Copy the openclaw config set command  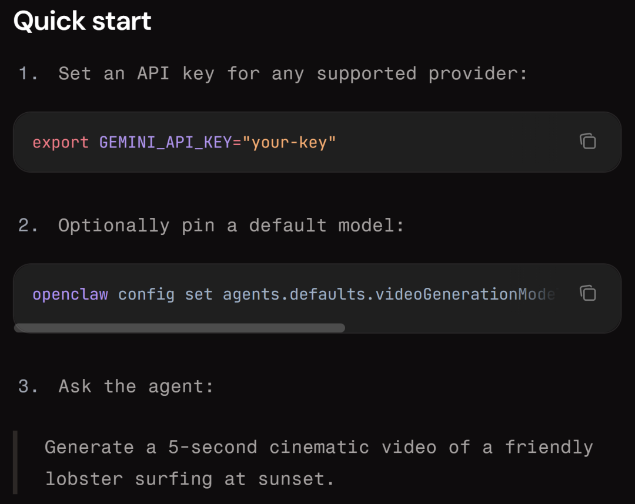click(587, 293)
